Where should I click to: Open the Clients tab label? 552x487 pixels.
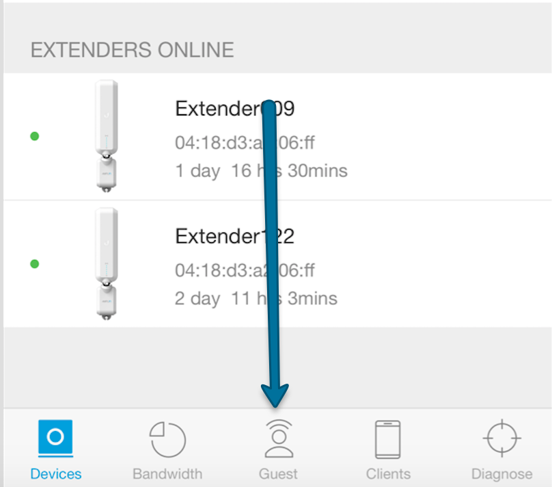(388, 474)
